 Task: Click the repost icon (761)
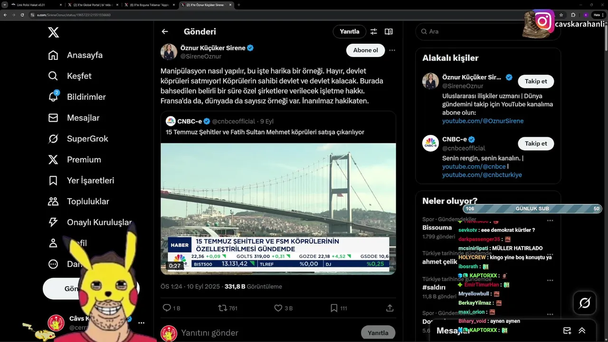pos(222,308)
